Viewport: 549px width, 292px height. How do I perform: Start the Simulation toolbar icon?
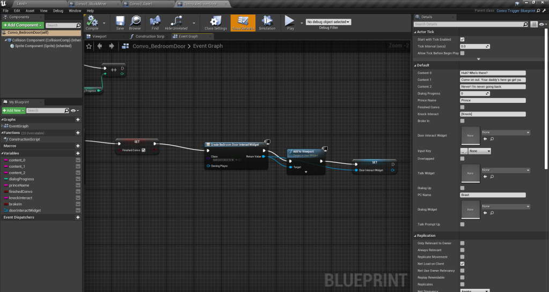pos(267,21)
